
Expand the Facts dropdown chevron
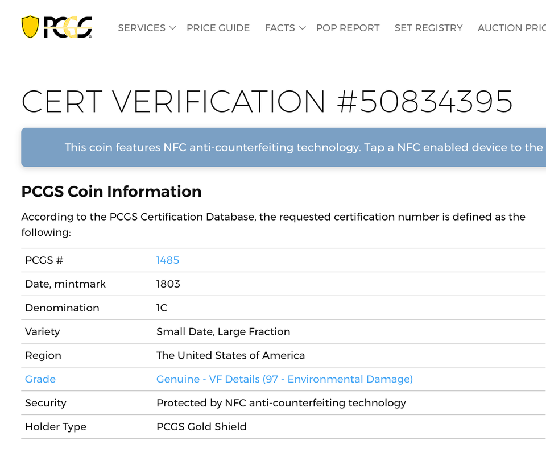tap(303, 28)
